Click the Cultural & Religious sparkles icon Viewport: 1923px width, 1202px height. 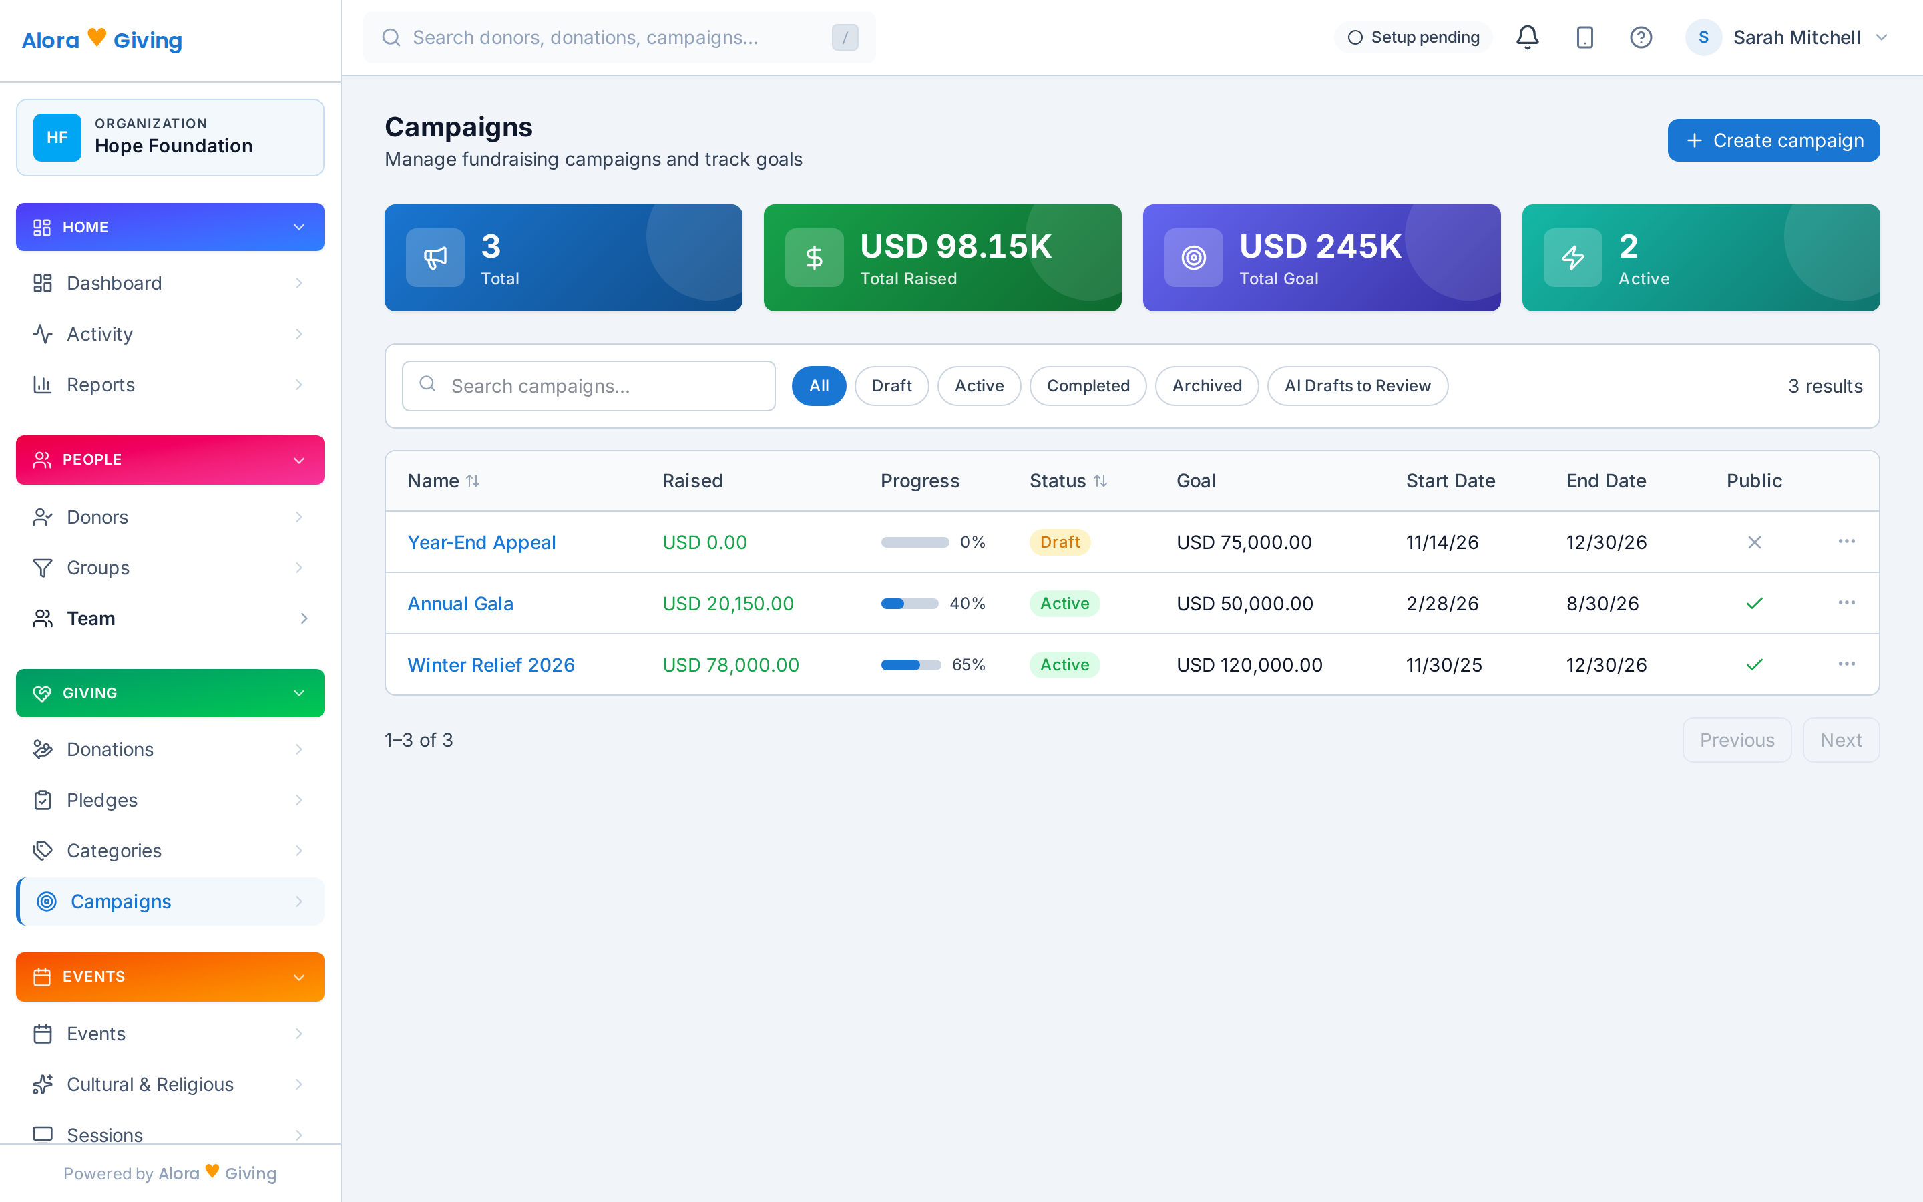[42, 1084]
